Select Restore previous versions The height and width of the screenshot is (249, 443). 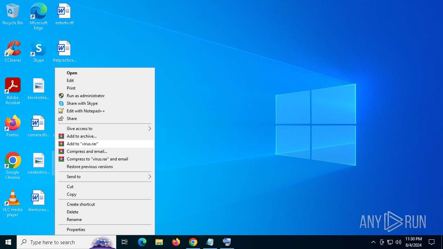[x=105, y=166]
